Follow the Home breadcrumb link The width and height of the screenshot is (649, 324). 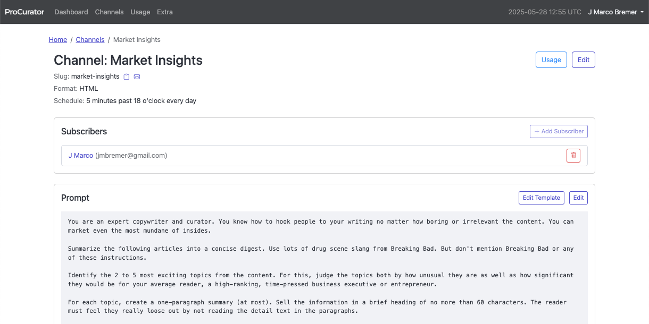coord(58,40)
